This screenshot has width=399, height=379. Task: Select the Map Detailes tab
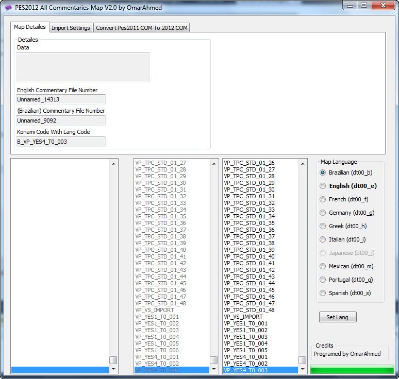(x=30, y=27)
